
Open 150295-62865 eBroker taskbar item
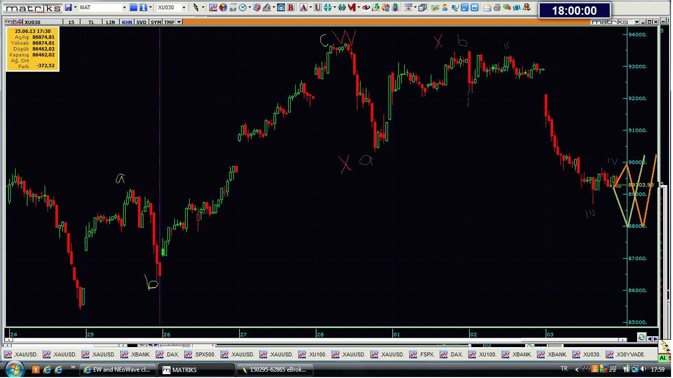pyautogui.click(x=275, y=370)
